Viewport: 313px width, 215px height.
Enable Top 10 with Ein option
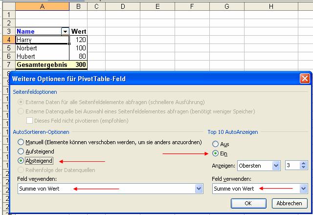[x=215, y=153]
